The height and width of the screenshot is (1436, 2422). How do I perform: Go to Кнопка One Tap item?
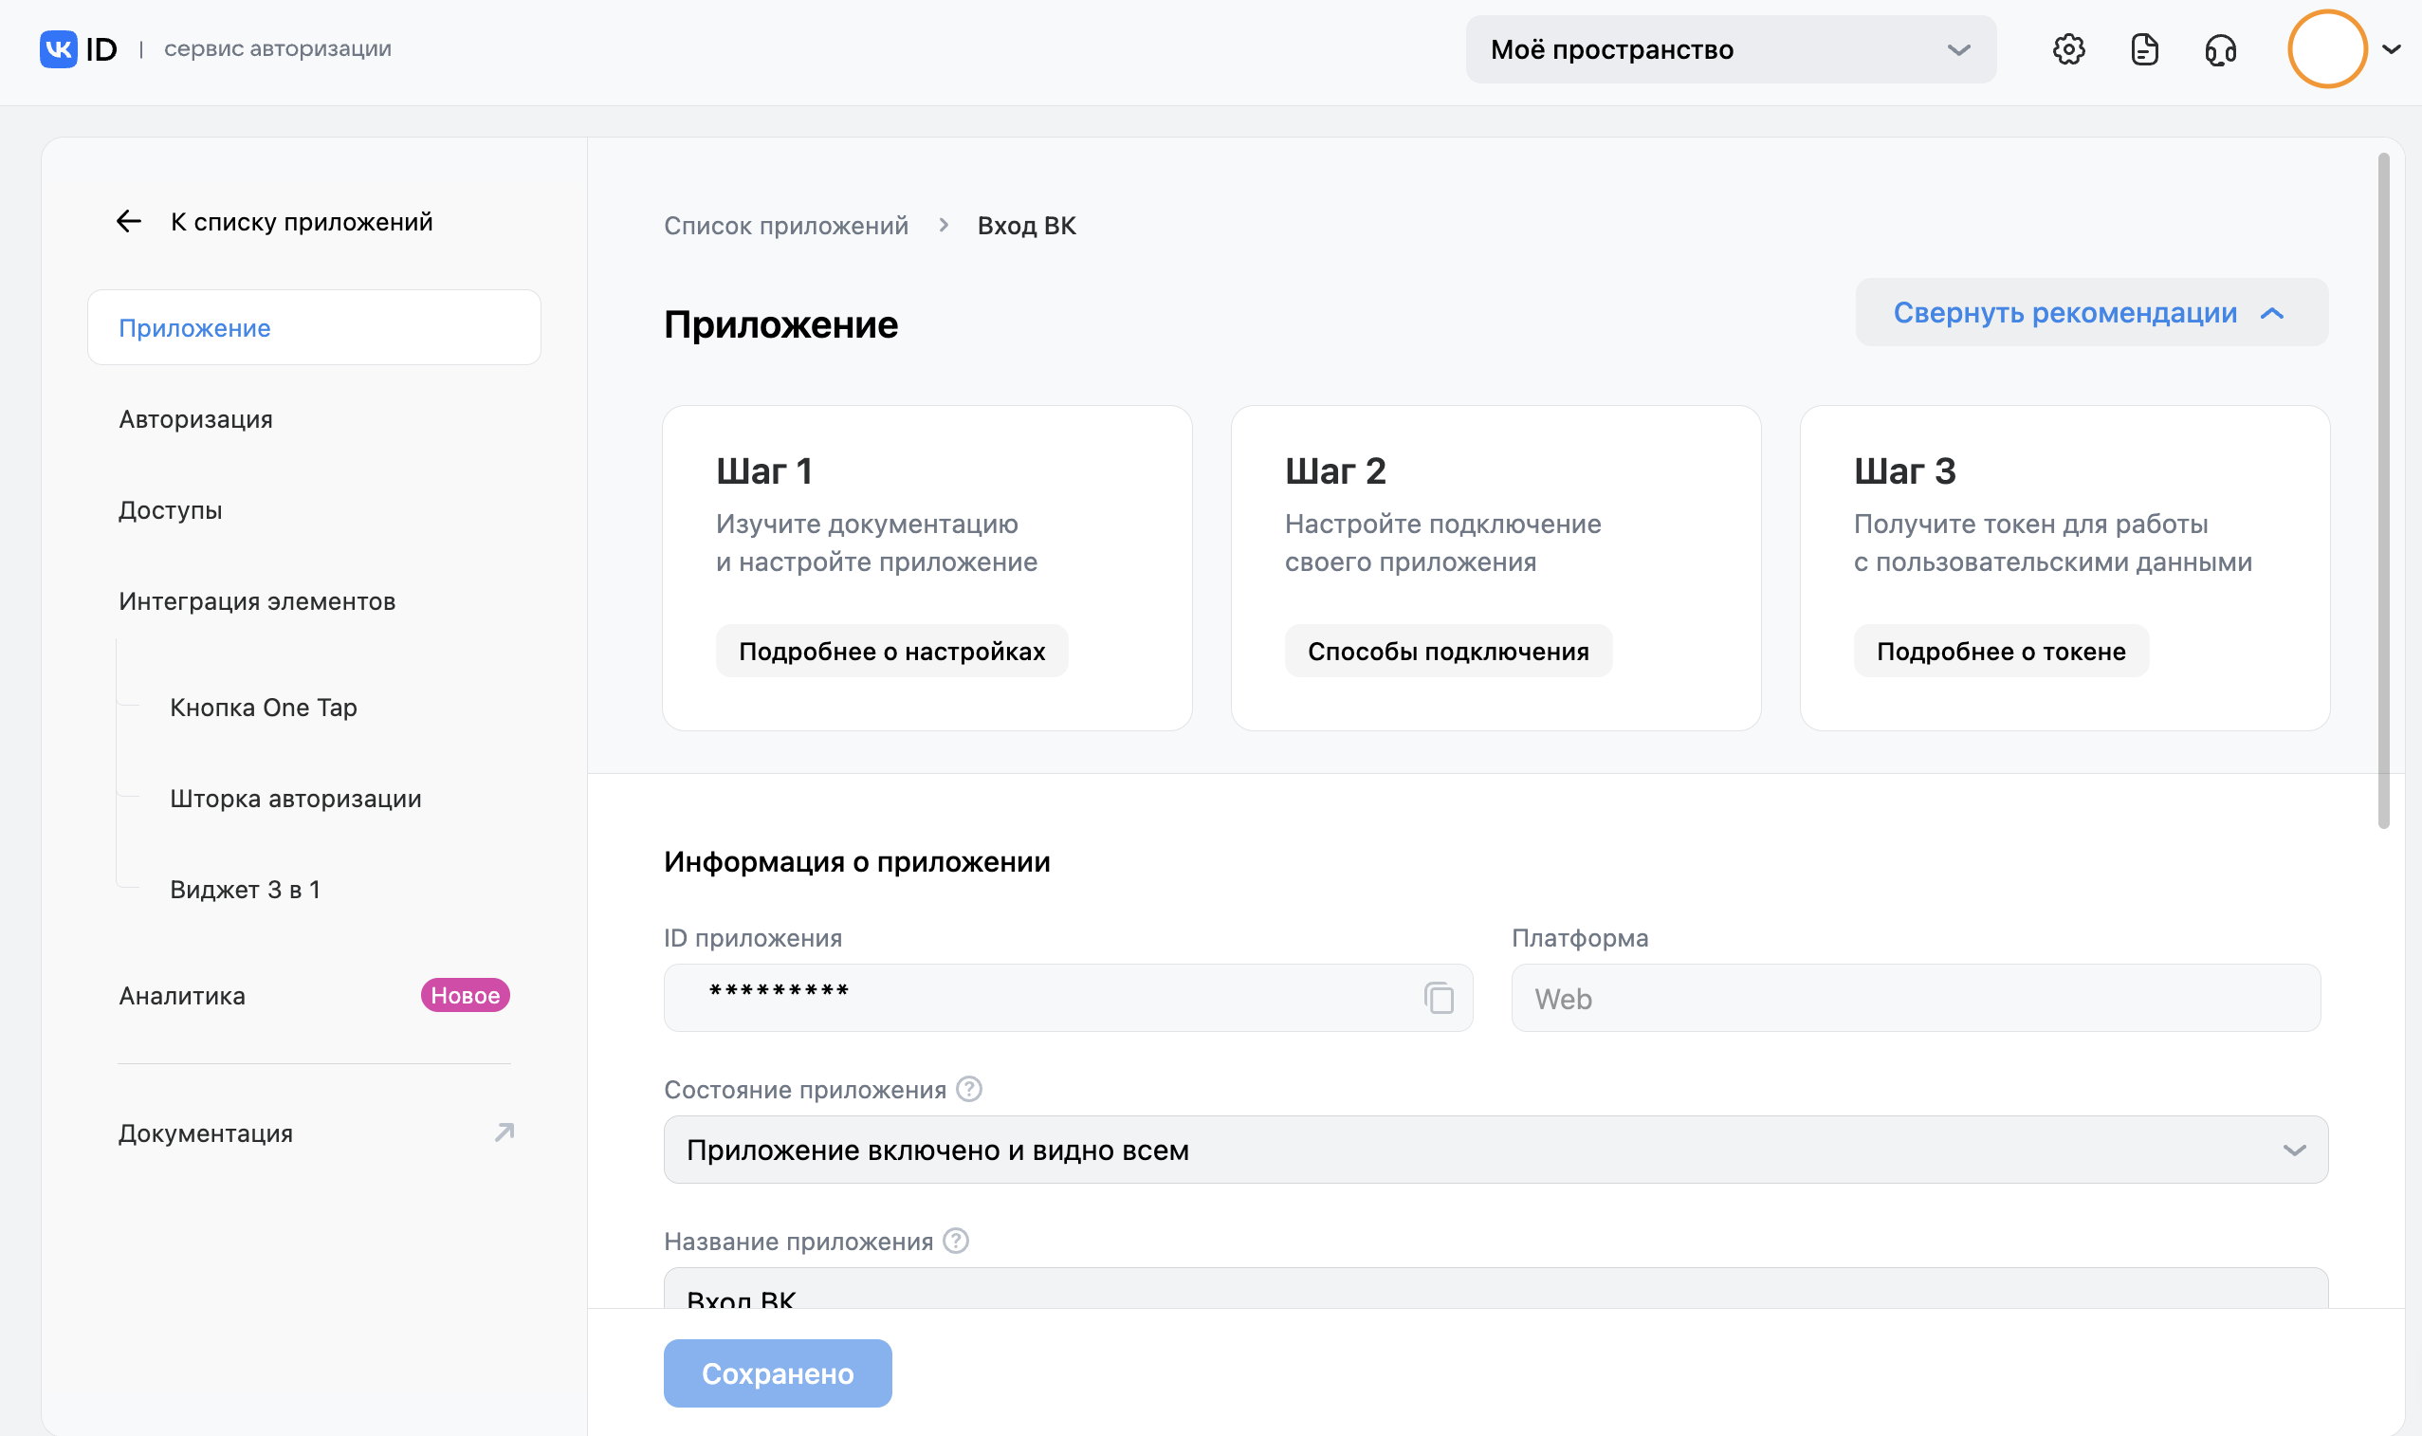[263, 708]
